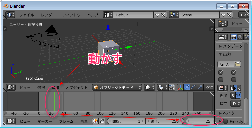Open the pivot point selector icon
Viewport: 252px width, 128px height.
click(163, 87)
